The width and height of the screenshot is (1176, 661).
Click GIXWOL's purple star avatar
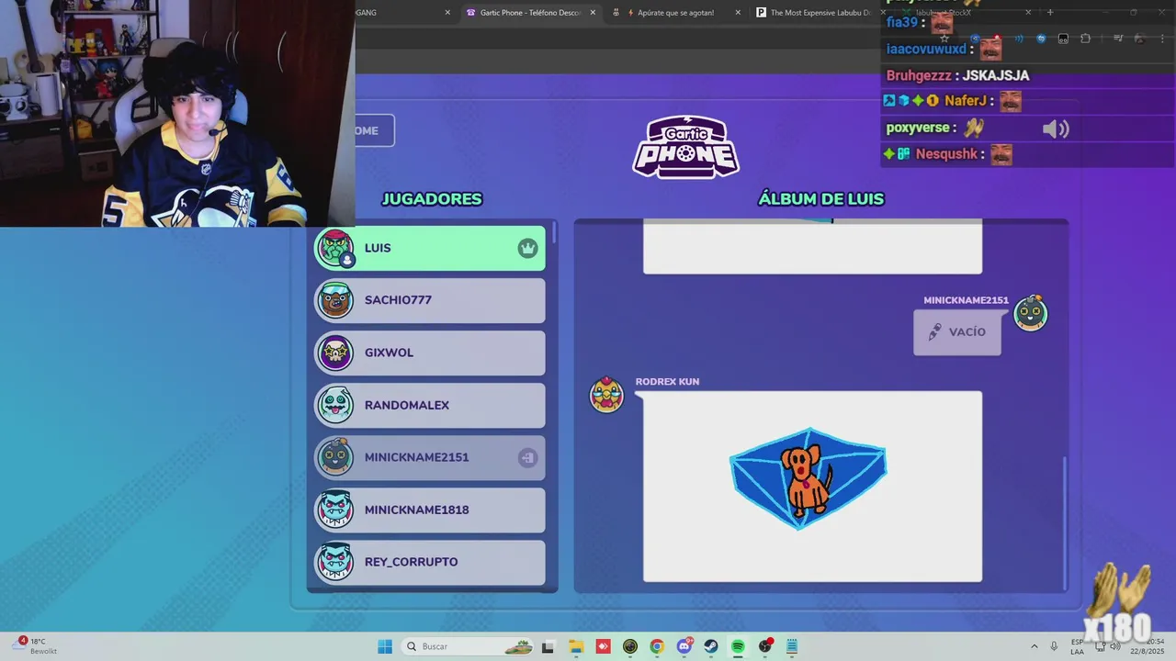click(x=335, y=353)
